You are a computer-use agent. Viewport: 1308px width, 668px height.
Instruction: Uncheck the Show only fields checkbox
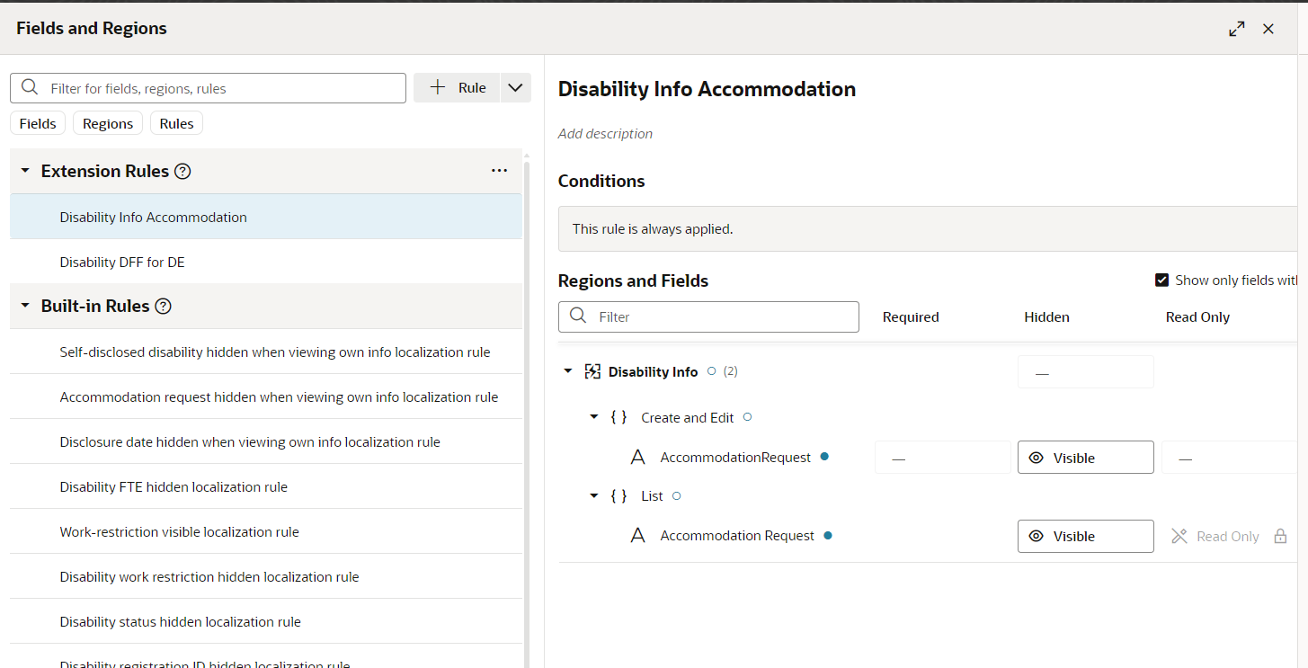[x=1162, y=280]
